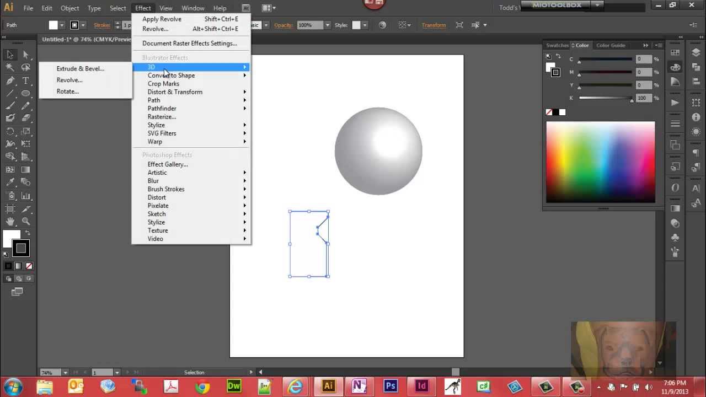
Task: Select the Pencil tool
Action: [26, 106]
